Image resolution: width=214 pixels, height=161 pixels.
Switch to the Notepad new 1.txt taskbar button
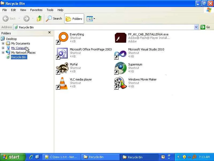point(62,157)
